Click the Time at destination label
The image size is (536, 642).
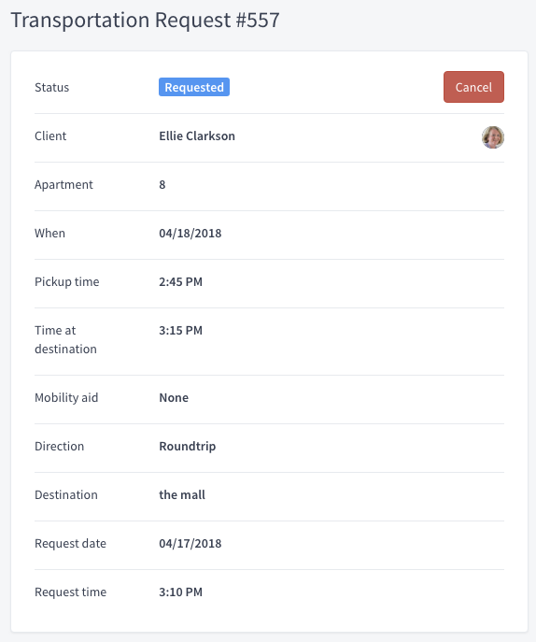(x=65, y=339)
